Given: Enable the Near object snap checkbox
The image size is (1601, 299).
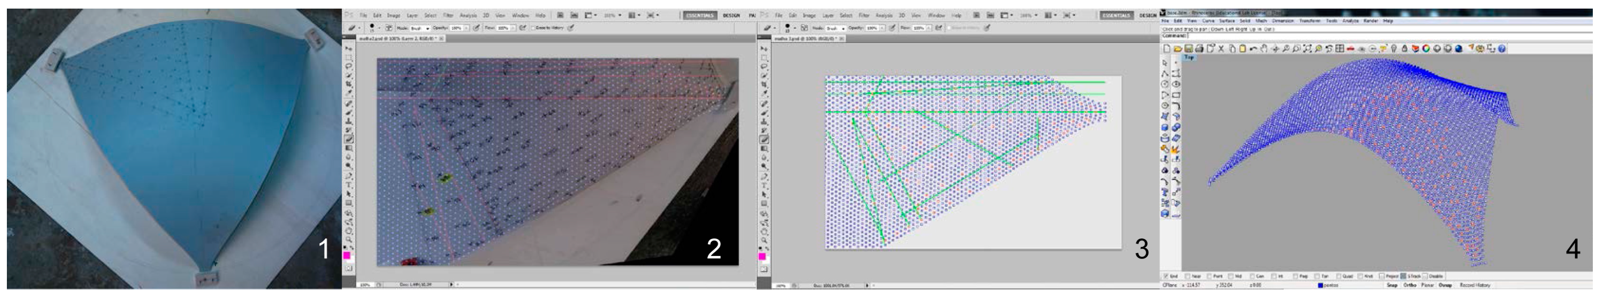Looking at the screenshot, I should [1188, 276].
